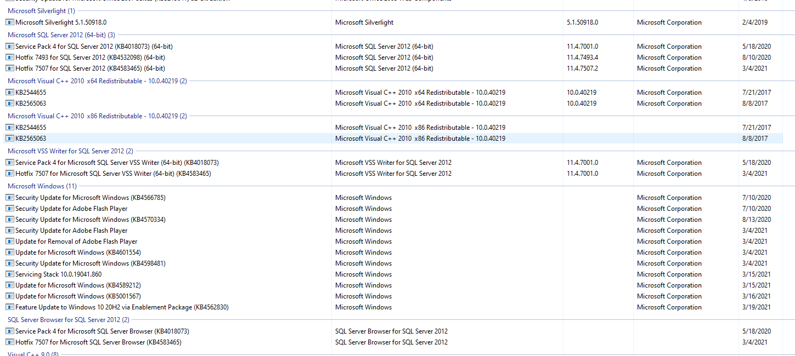Viewport: 795px width, 356px height.
Task: Click the icon for Security Update KB4566785
Action: click(10, 198)
